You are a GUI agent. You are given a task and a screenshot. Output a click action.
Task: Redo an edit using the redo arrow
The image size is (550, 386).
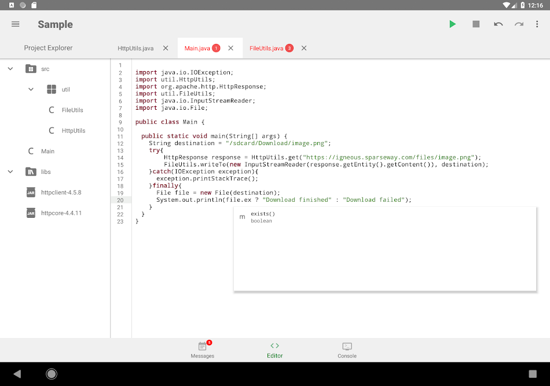(519, 24)
